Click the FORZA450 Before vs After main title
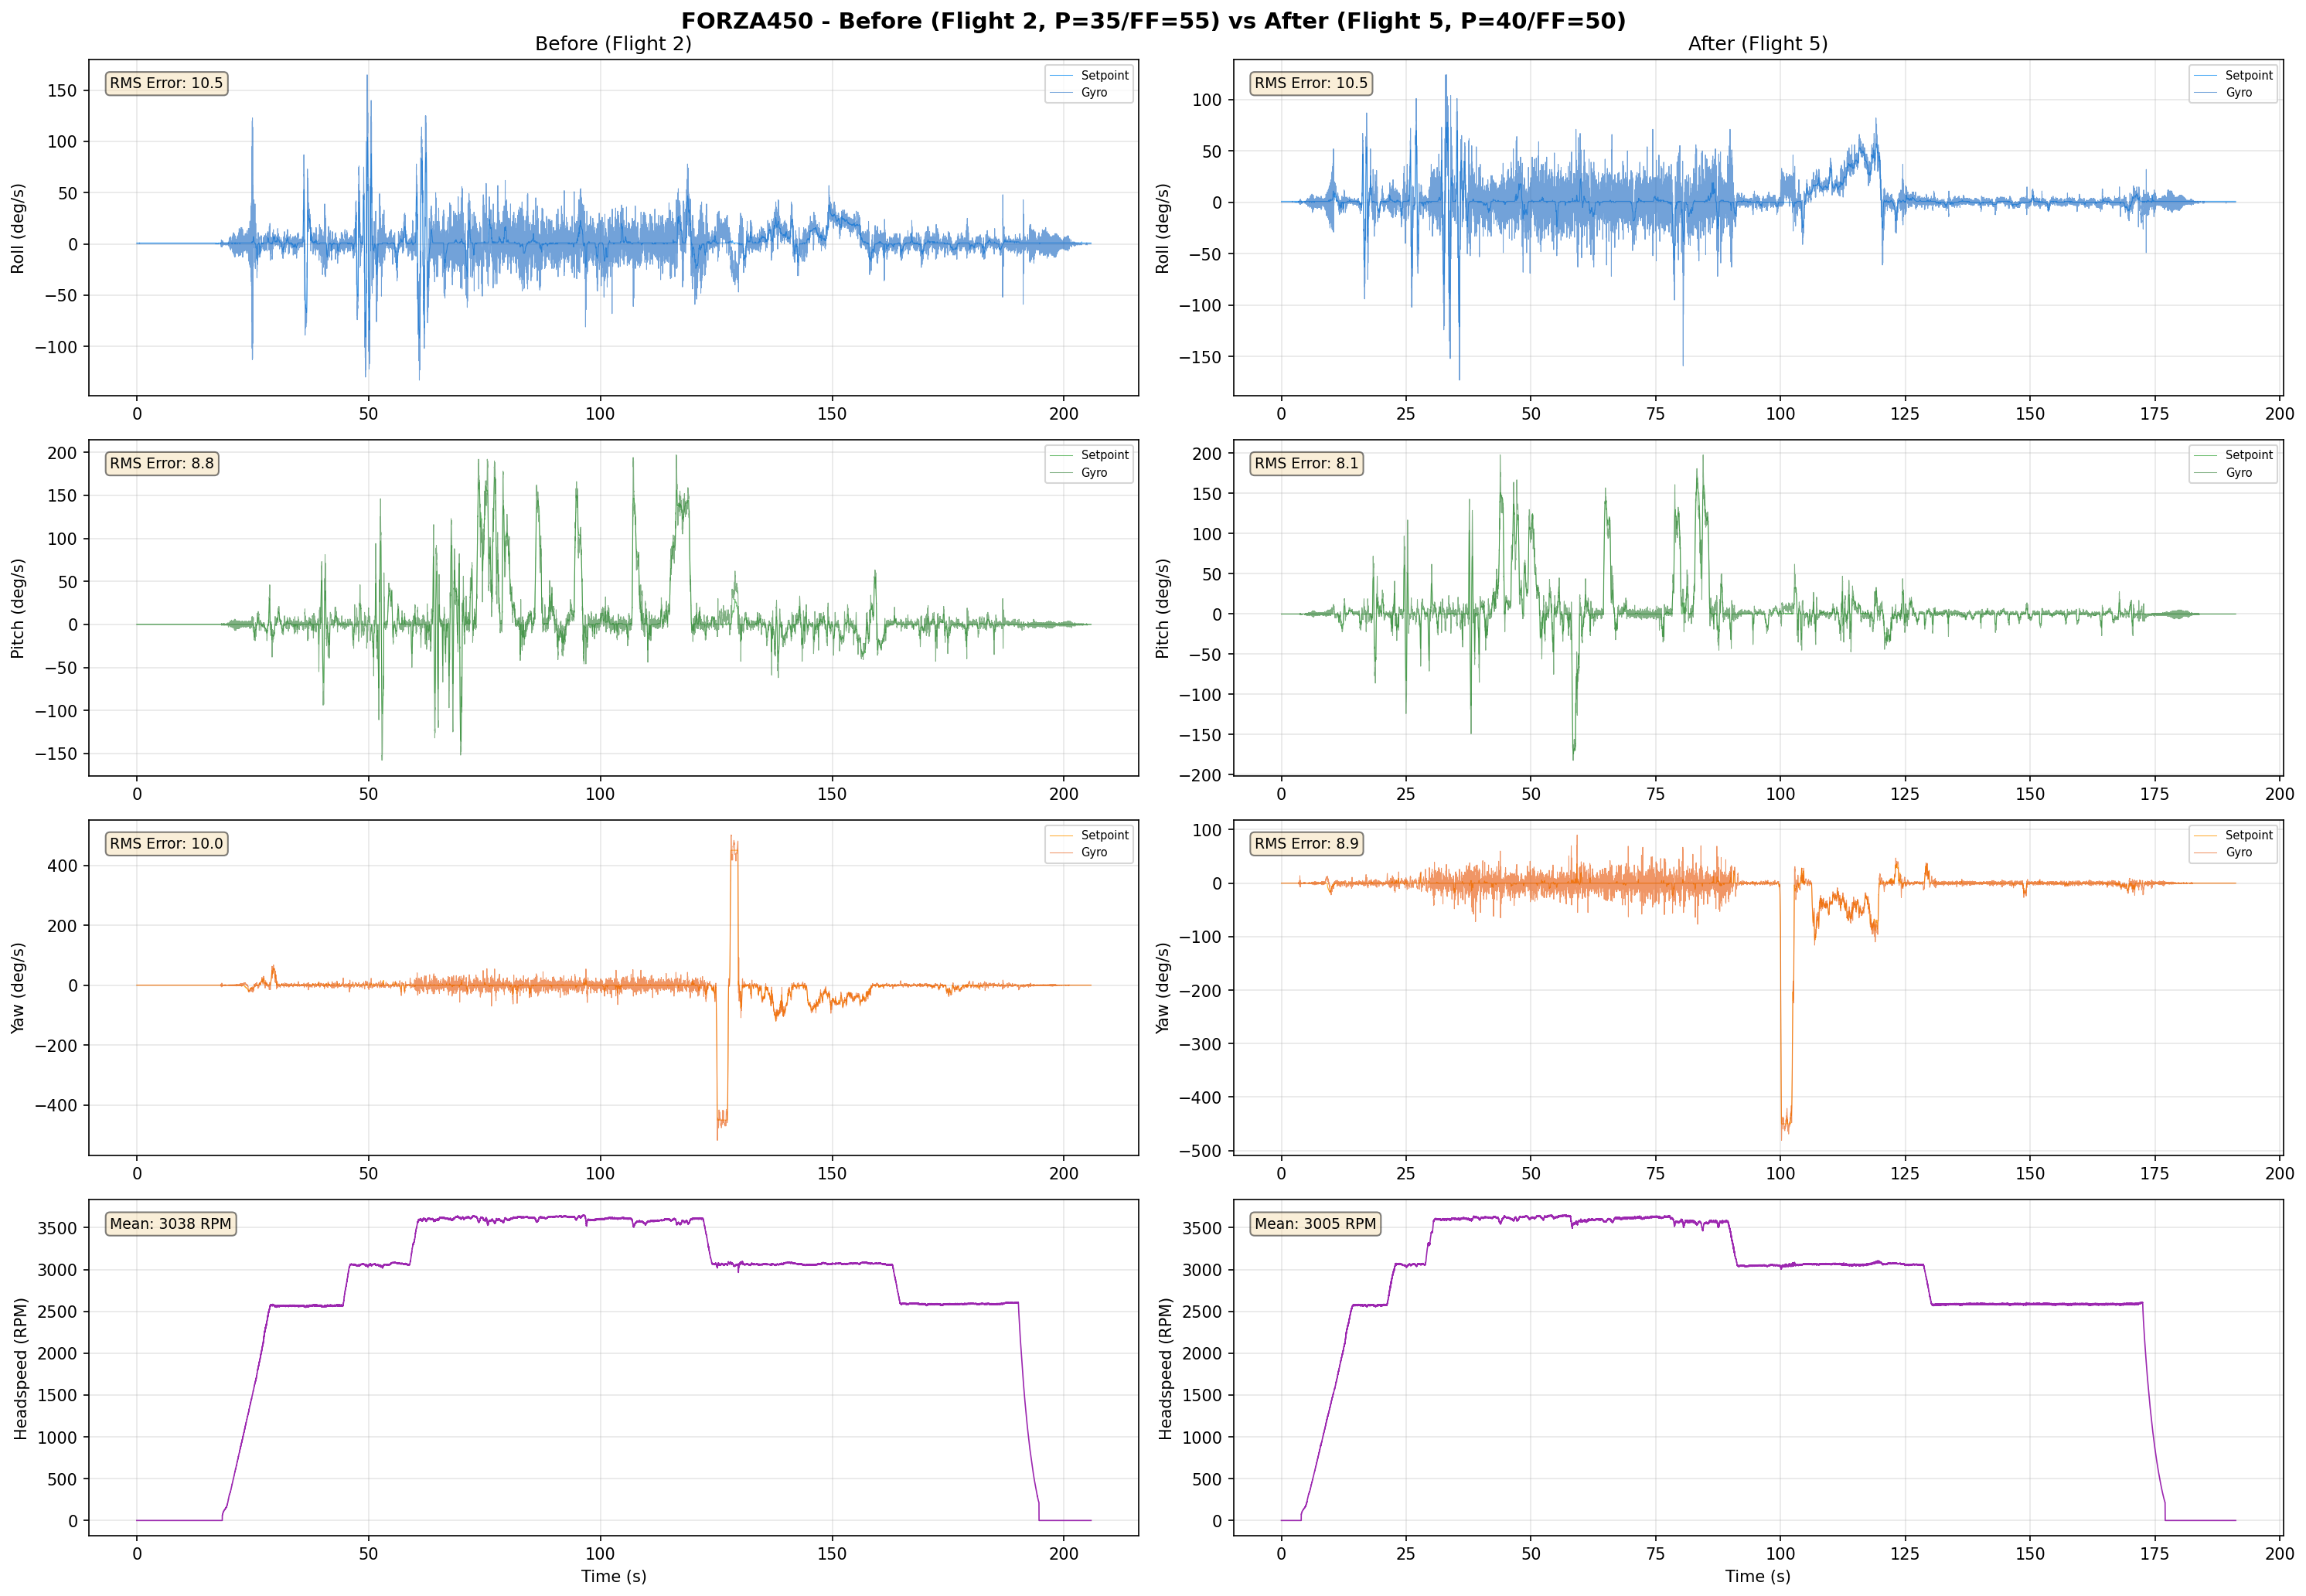Image resolution: width=2306 pixels, height=1596 pixels. coord(1153,20)
